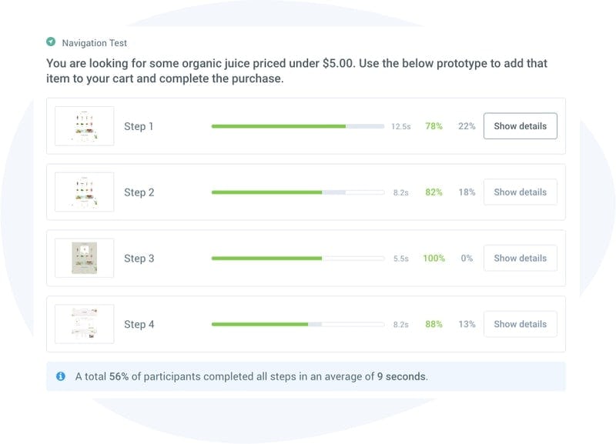The image size is (616, 444).
Task: Click the Navigation Test heading label
Action: (94, 43)
